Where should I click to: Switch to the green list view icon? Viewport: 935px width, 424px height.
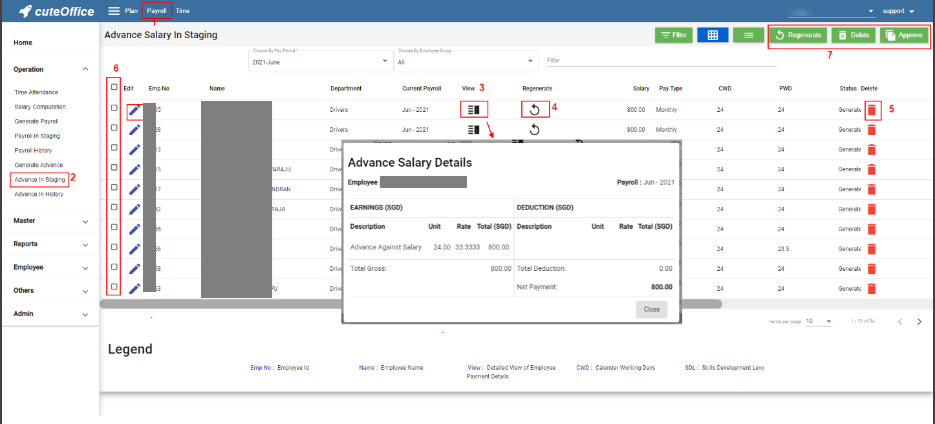point(748,35)
